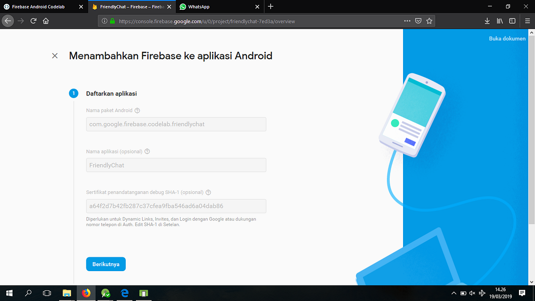
Task: Save the current page to Pocket
Action: pos(418,21)
